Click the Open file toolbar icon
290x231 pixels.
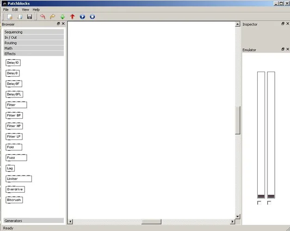point(20,17)
